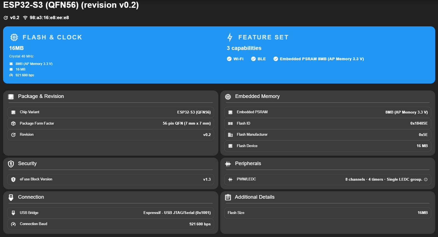The width and height of the screenshot is (438, 237).
Task: Click the Flash Manufacturer 0x5E row
Action: click(x=327, y=135)
